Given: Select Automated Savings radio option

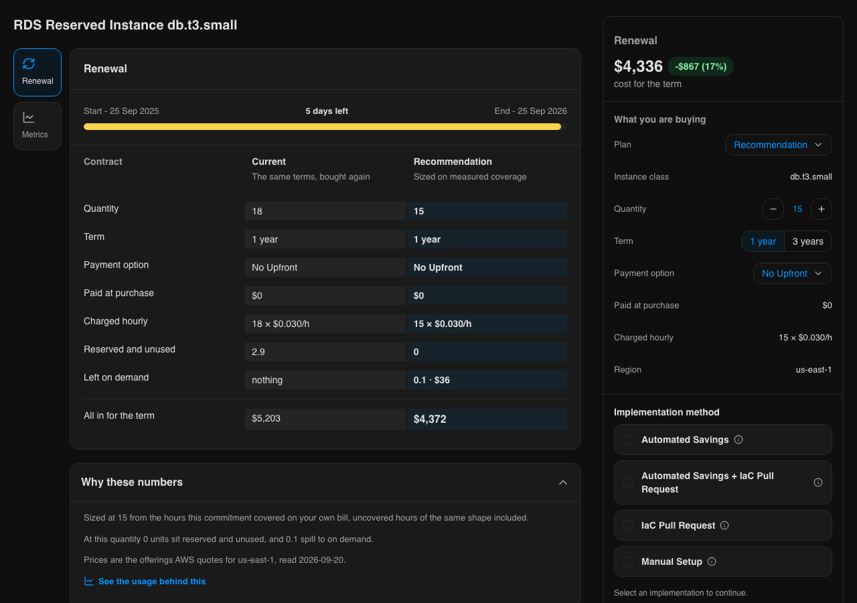Looking at the screenshot, I should click(x=723, y=440).
